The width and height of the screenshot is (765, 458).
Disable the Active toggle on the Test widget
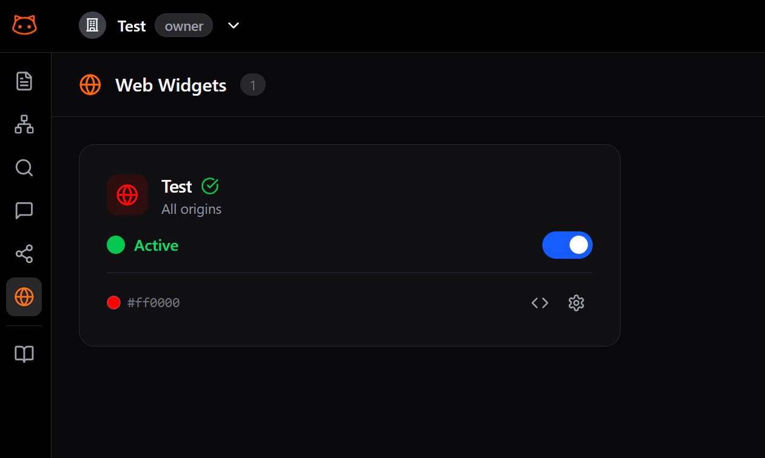[x=567, y=245]
